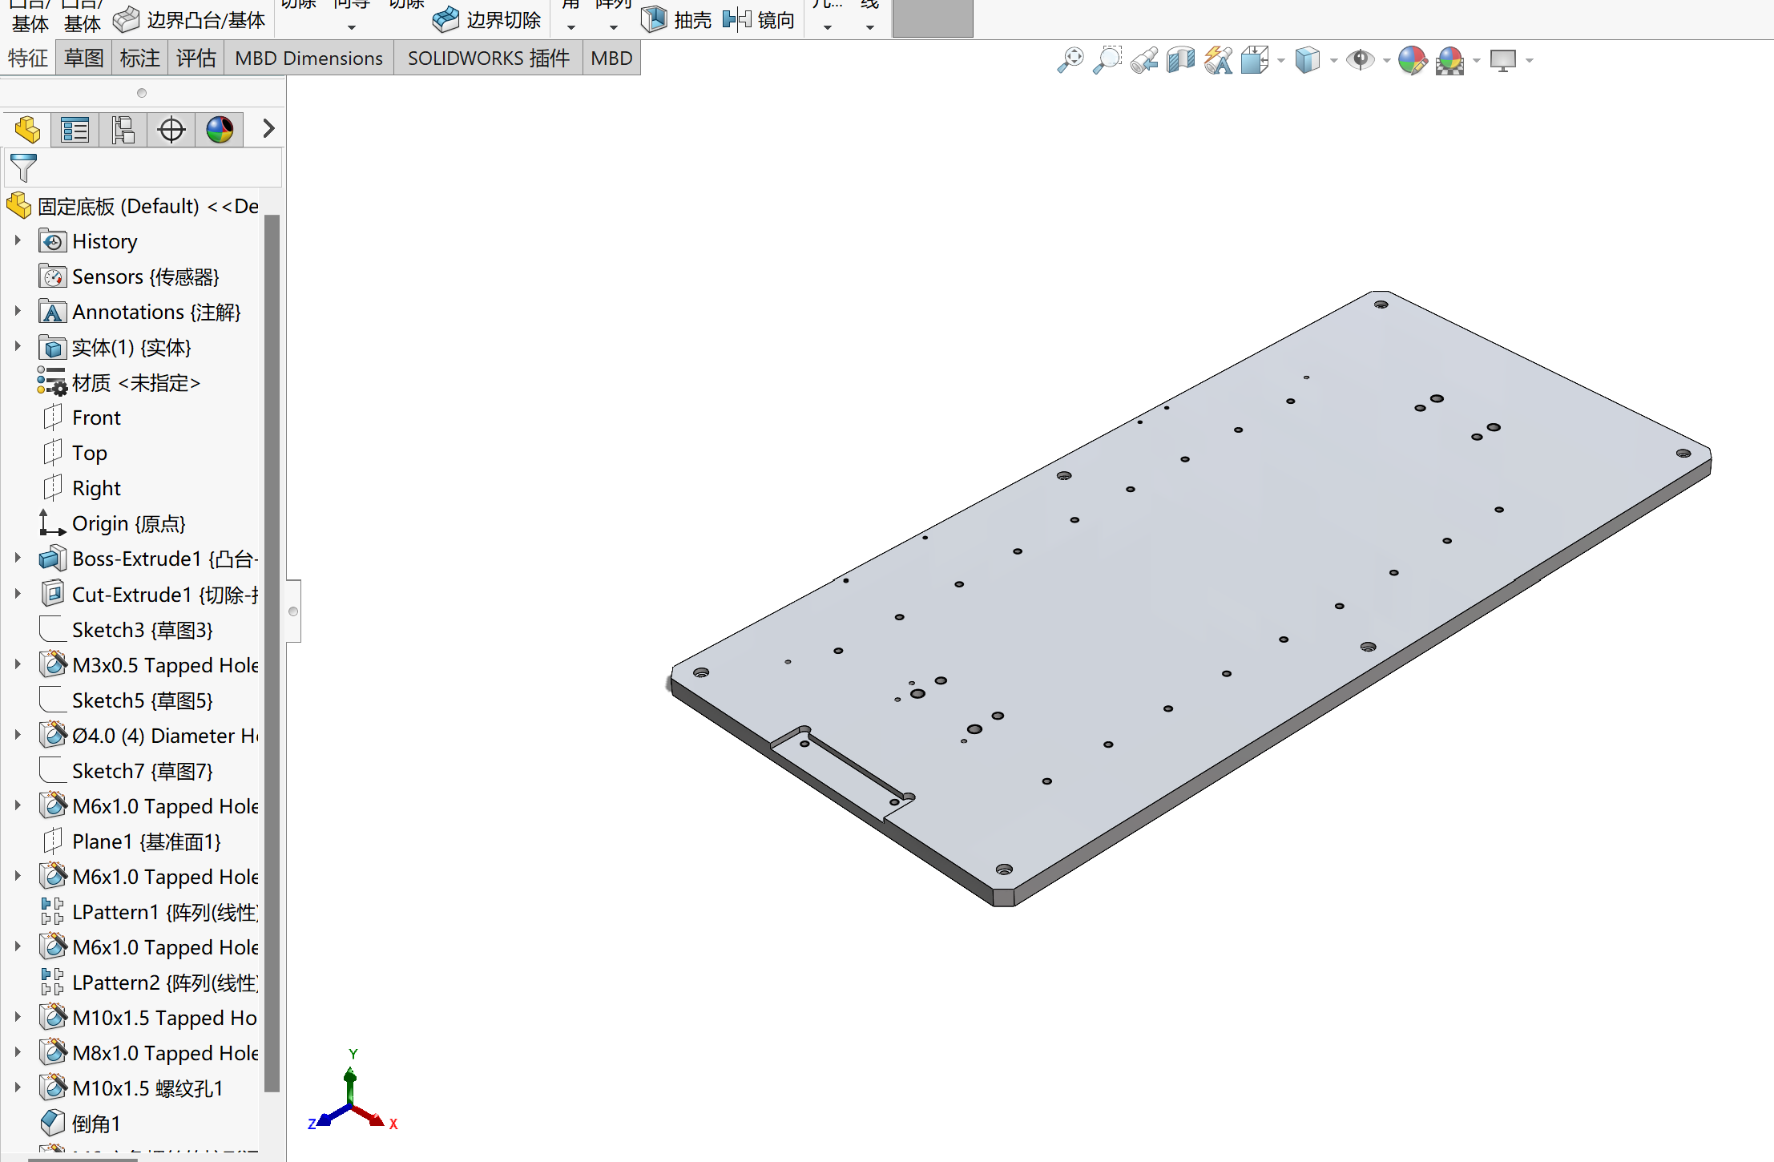Open the DimXpertManager crosshair tab

point(171,130)
